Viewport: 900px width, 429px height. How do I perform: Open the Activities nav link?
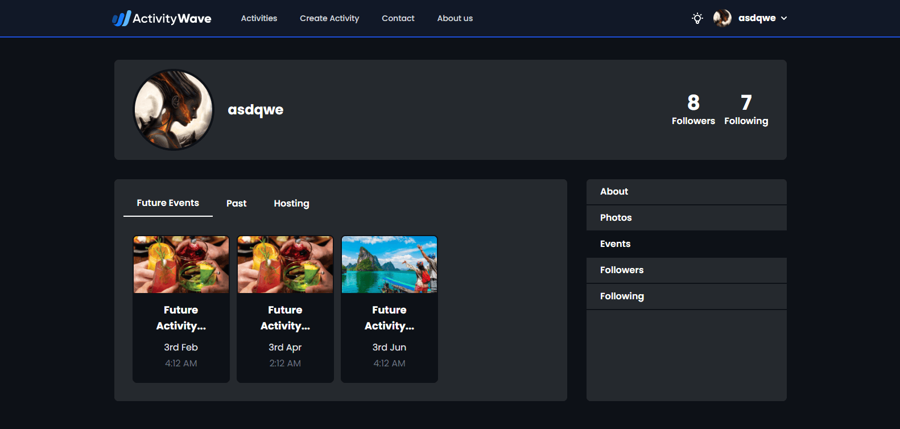tap(259, 18)
